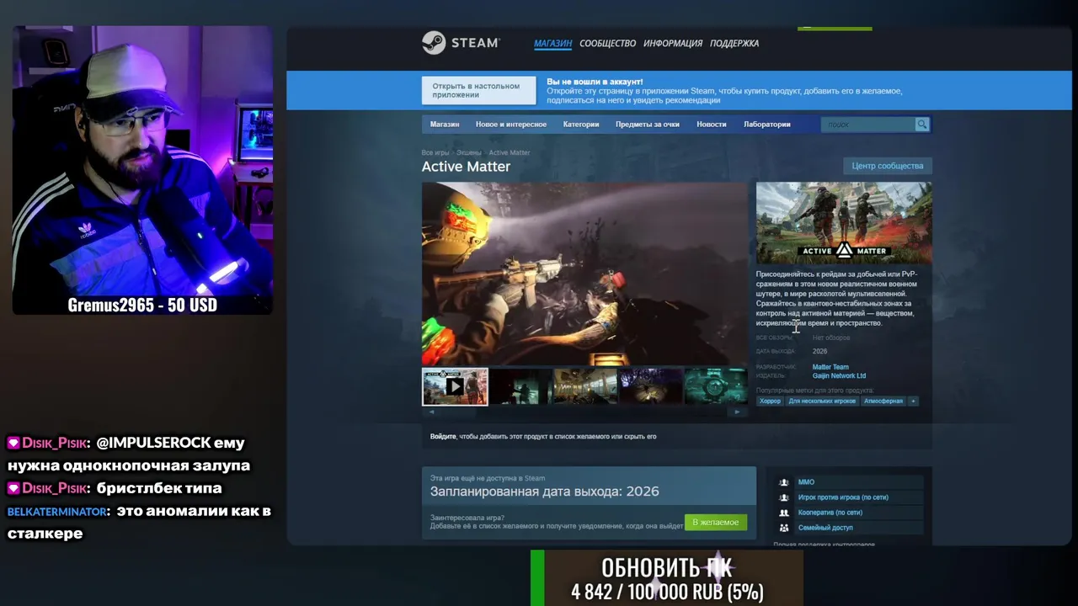Screen dimensions: 1078x606
Task: Open the Новости store tab
Action: (x=712, y=125)
